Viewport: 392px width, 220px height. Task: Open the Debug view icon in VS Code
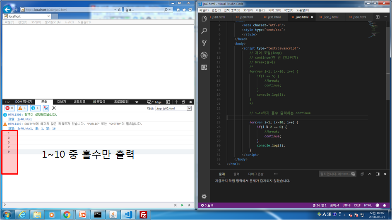coord(204,55)
